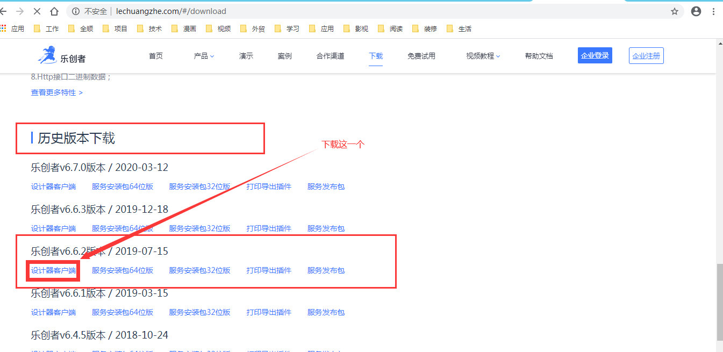Download v6.6.1 服务安装包64位版
Screen dimensions: 723x352
[123, 312]
